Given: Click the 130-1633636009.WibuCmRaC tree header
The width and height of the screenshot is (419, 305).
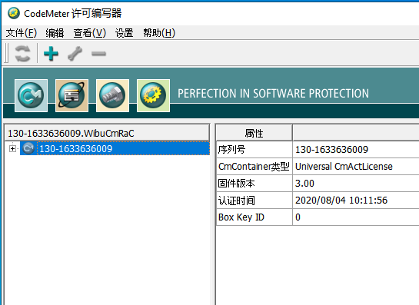Looking at the screenshot, I should pyautogui.click(x=107, y=133).
